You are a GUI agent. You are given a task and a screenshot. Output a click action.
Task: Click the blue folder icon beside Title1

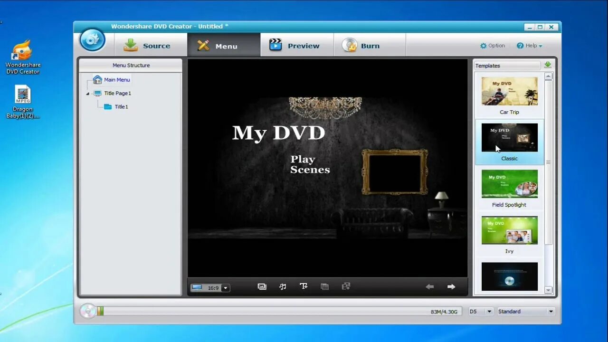(x=108, y=107)
